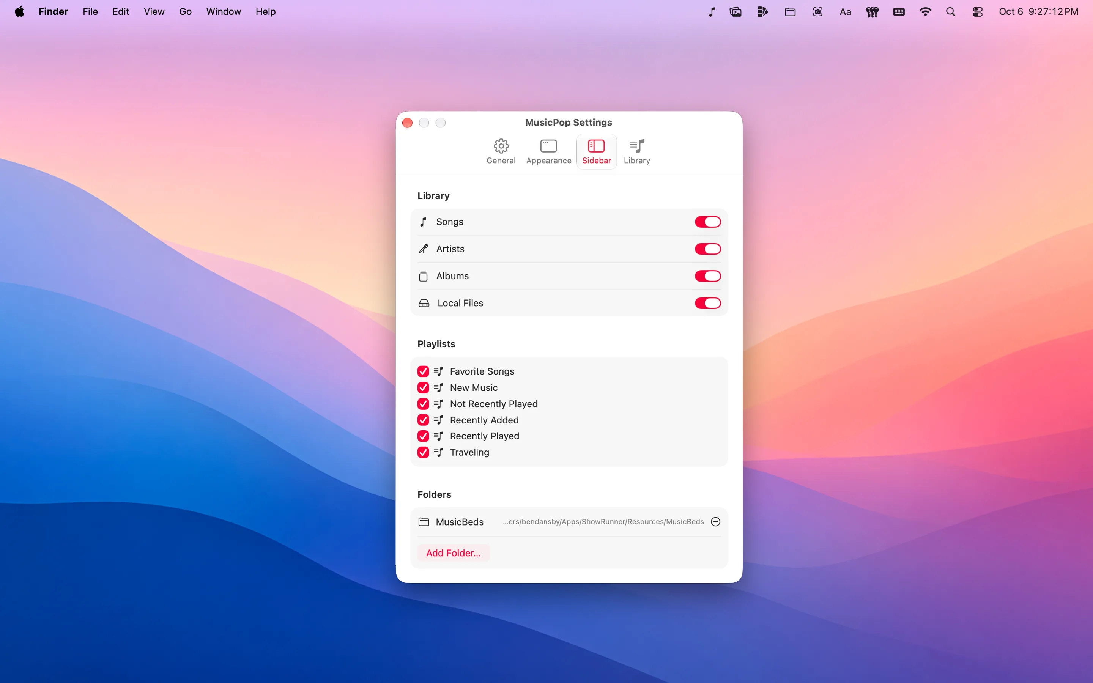Click the folder icon in menu bar
The image size is (1093, 683).
tap(790, 12)
